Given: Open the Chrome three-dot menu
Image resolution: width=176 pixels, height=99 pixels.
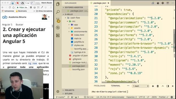Looking at the screenshot, I should [51, 7].
